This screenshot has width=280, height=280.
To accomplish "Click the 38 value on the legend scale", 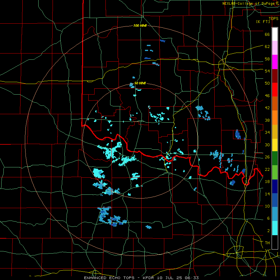I will [x=267, y=120].
